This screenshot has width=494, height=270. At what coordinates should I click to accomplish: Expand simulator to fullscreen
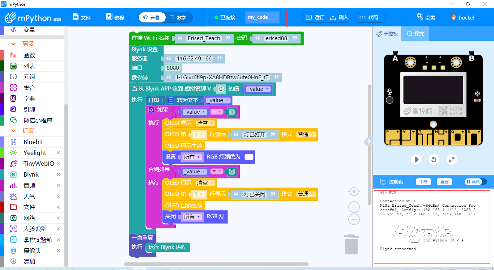(x=451, y=160)
